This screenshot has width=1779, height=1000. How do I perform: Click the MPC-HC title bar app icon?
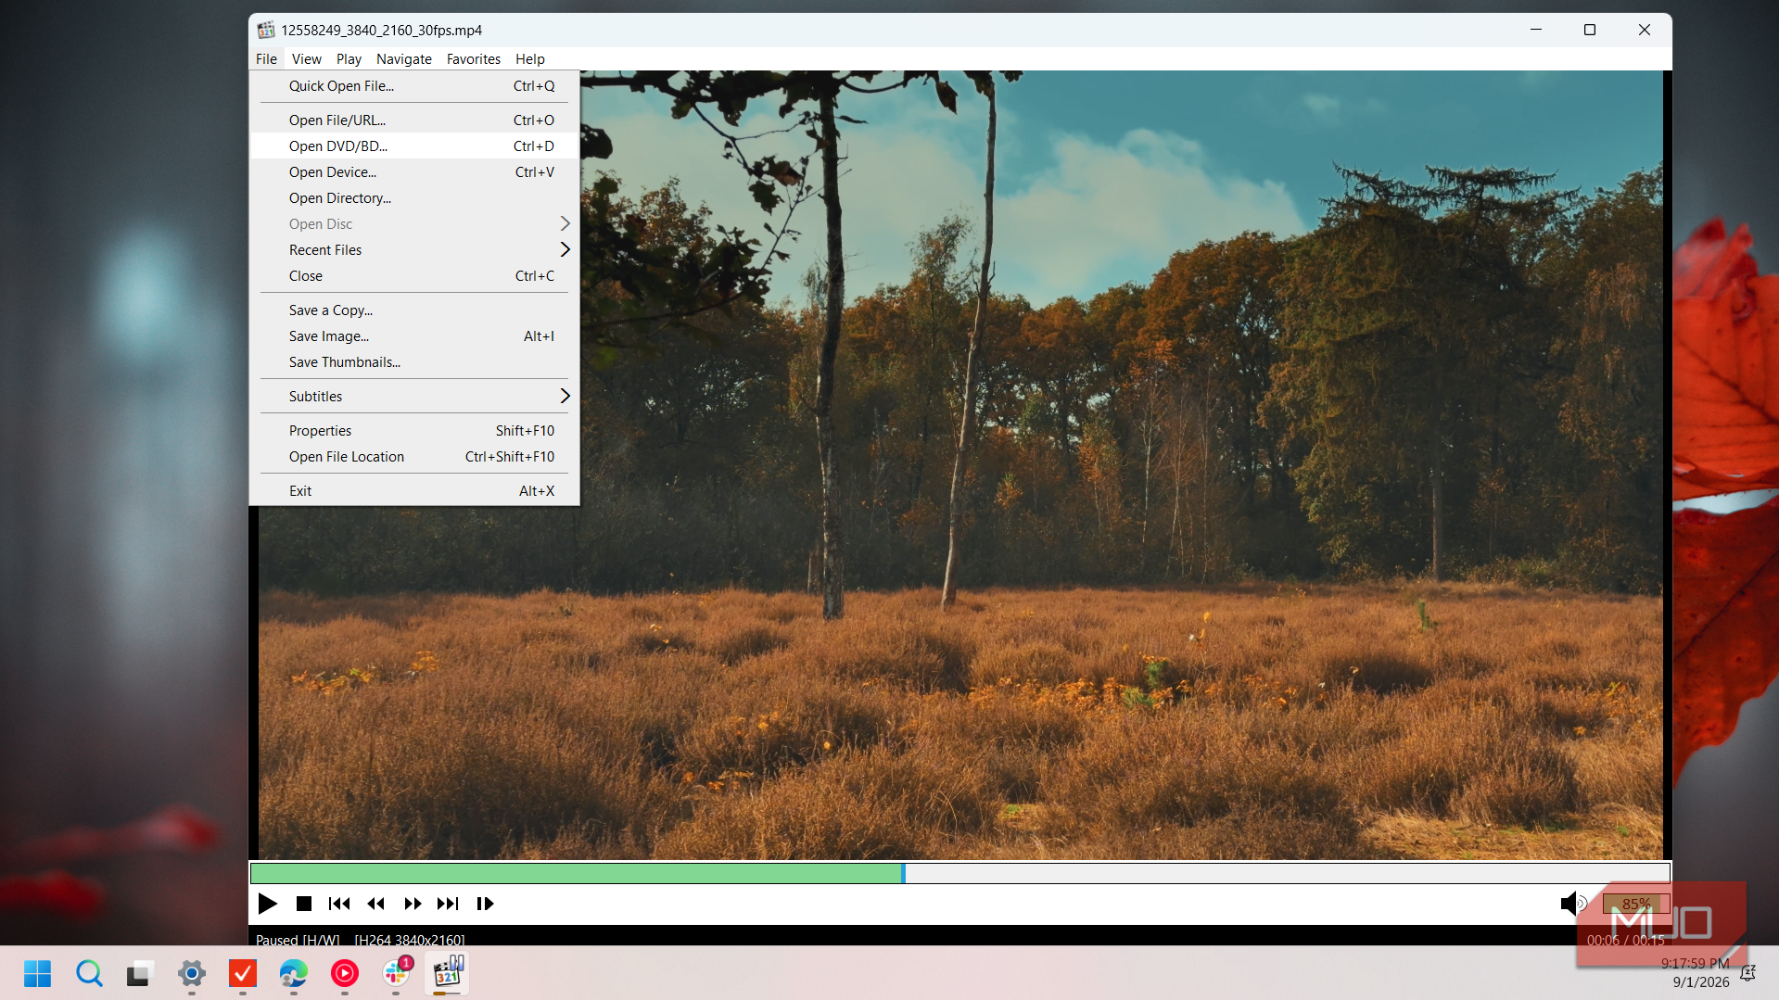pyautogui.click(x=266, y=30)
